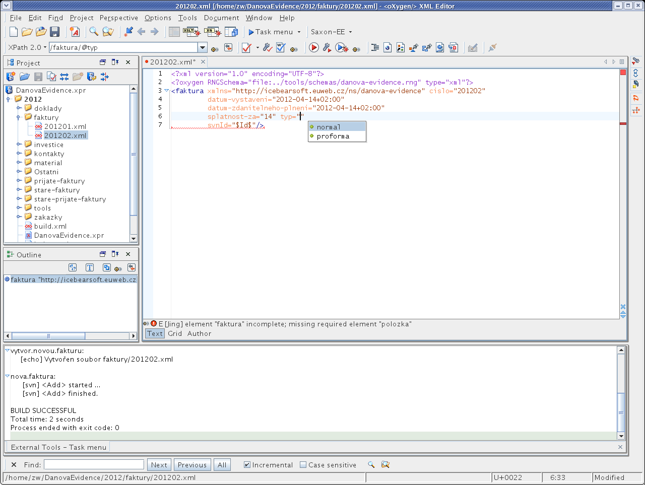The width and height of the screenshot is (645, 485).
Task: Select the faktura node in Outline
Action: click(73, 280)
